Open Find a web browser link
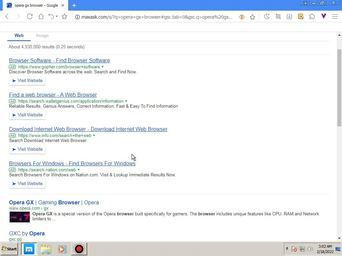Screen dimensions: 342x256 (53, 95)
